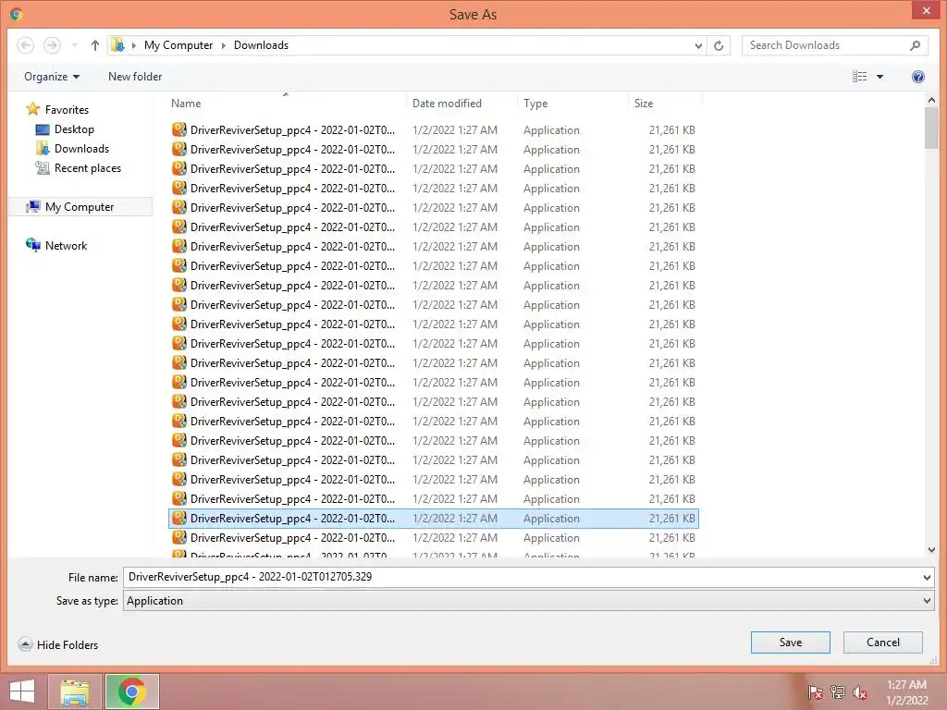Click the Desktop icon in sidebar

tap(43, 129)
